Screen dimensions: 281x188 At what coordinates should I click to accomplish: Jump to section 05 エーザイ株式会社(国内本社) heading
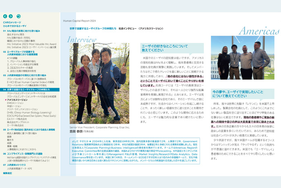pos(29,130)
